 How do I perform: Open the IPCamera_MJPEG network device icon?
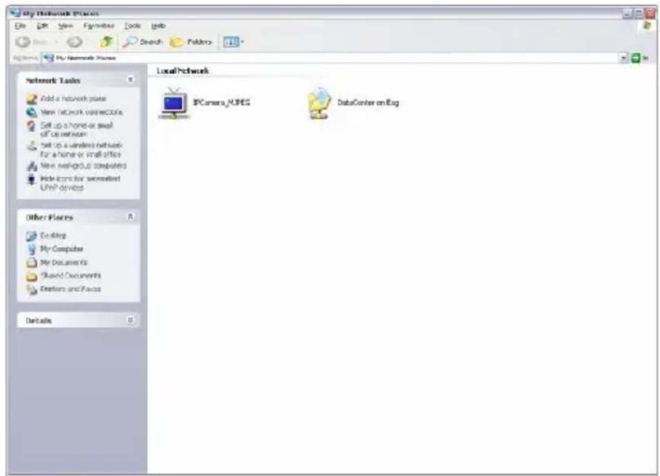pyautogui.click(x=174, y=103)
